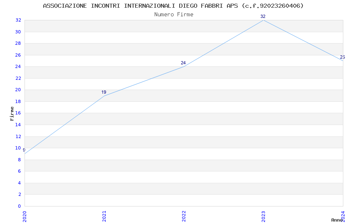
Task: Click y-axis tick value 30
Action: tap(18, 32)
